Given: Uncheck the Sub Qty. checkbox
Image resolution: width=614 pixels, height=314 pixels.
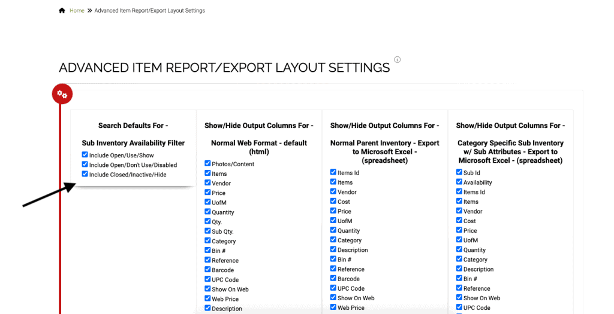Looking at the screenshot, I should (x=207, y=231).
